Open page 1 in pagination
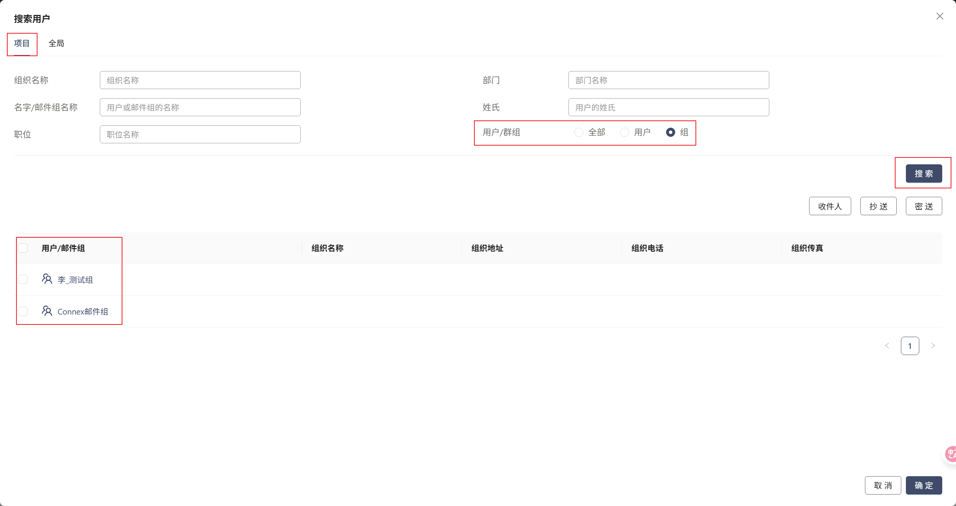This screenshot has width=956, height=506. point(910,346)
